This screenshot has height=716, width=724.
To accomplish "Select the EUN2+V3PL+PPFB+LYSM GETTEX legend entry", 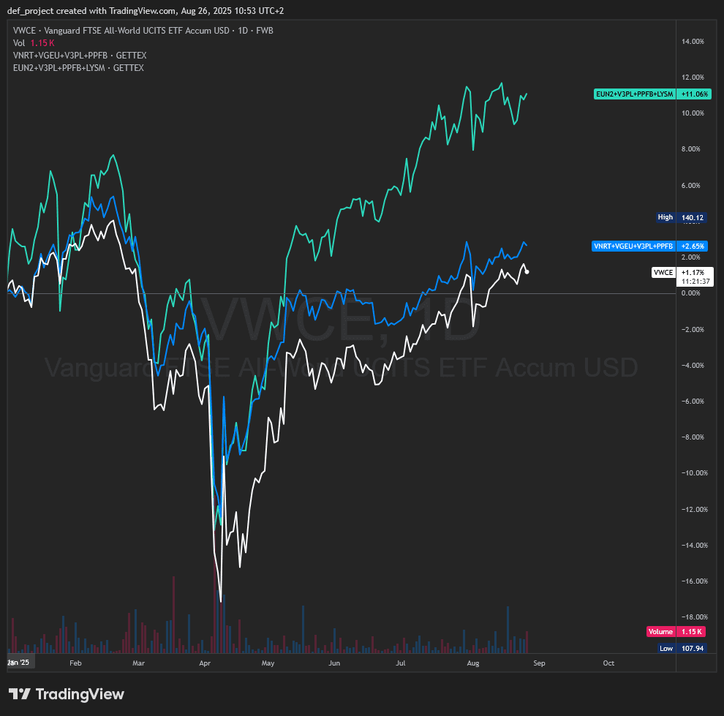I will tap(78, 68).
